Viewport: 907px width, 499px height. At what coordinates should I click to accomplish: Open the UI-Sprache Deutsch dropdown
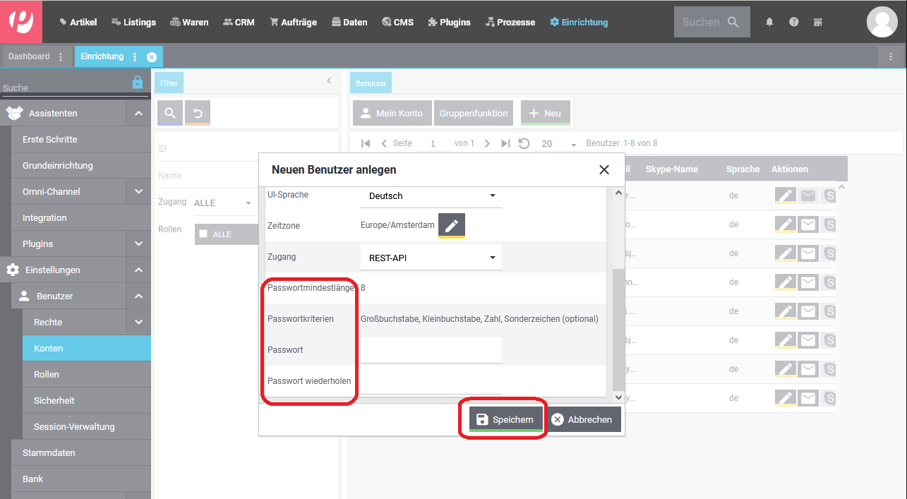pos(431,196)
